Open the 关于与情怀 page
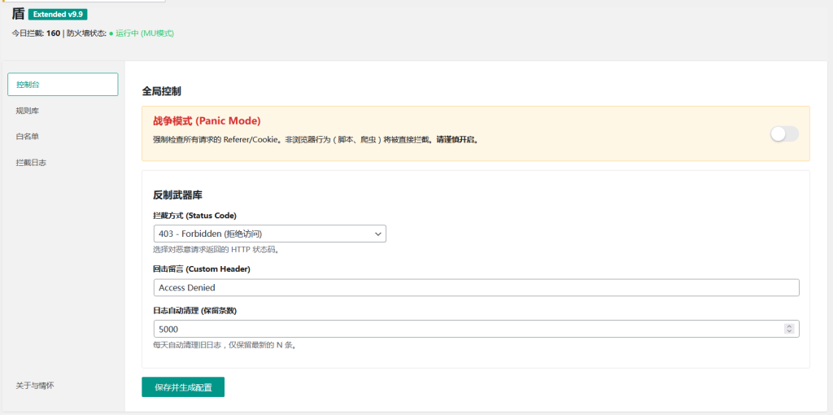Image resolution: width=833 pixels, height=415 pixels. 35,385
